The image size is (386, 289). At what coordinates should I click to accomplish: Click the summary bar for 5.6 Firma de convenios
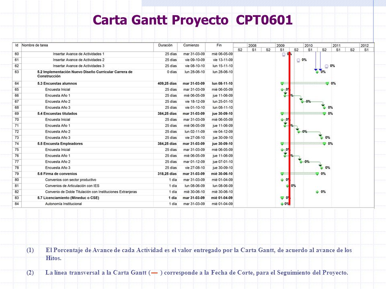pyautogui.click(x=300, y=174)
